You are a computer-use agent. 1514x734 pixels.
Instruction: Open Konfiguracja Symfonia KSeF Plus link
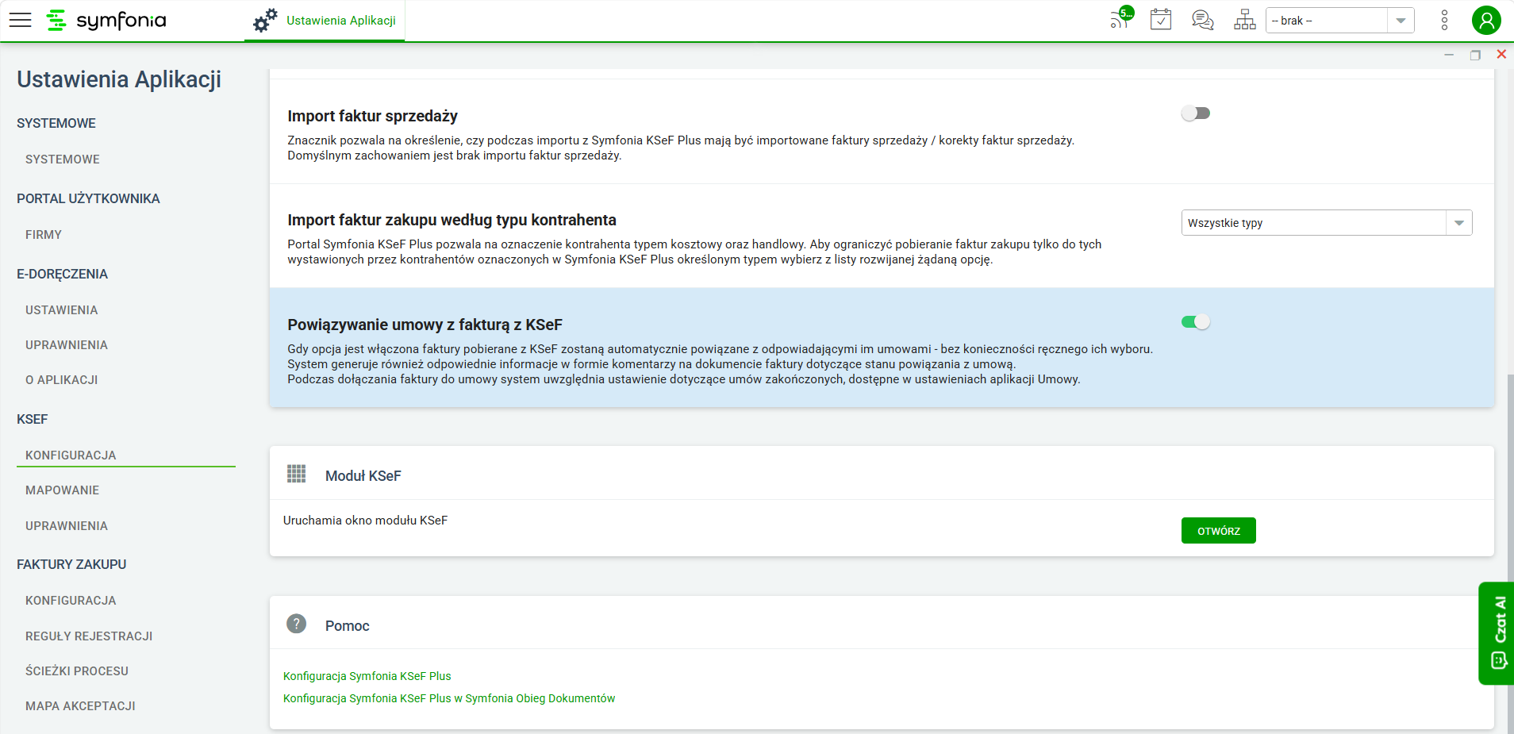[x=367, y=676]
